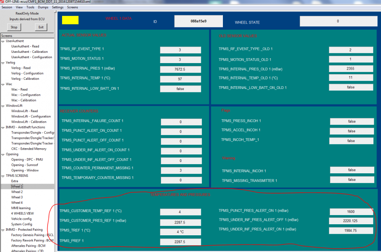Viewport: 381px width, 252px height.
Task: Open Vehicle config screen
Action: click(21, 219)
